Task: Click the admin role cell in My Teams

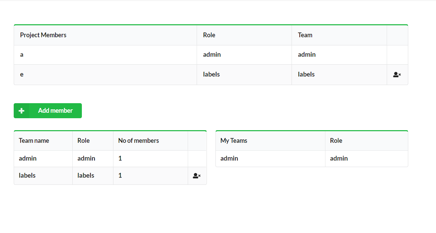Action: [339, 158]
